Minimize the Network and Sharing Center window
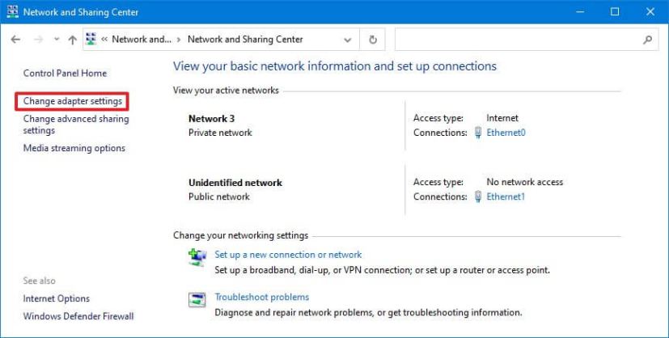 (580, 12)
